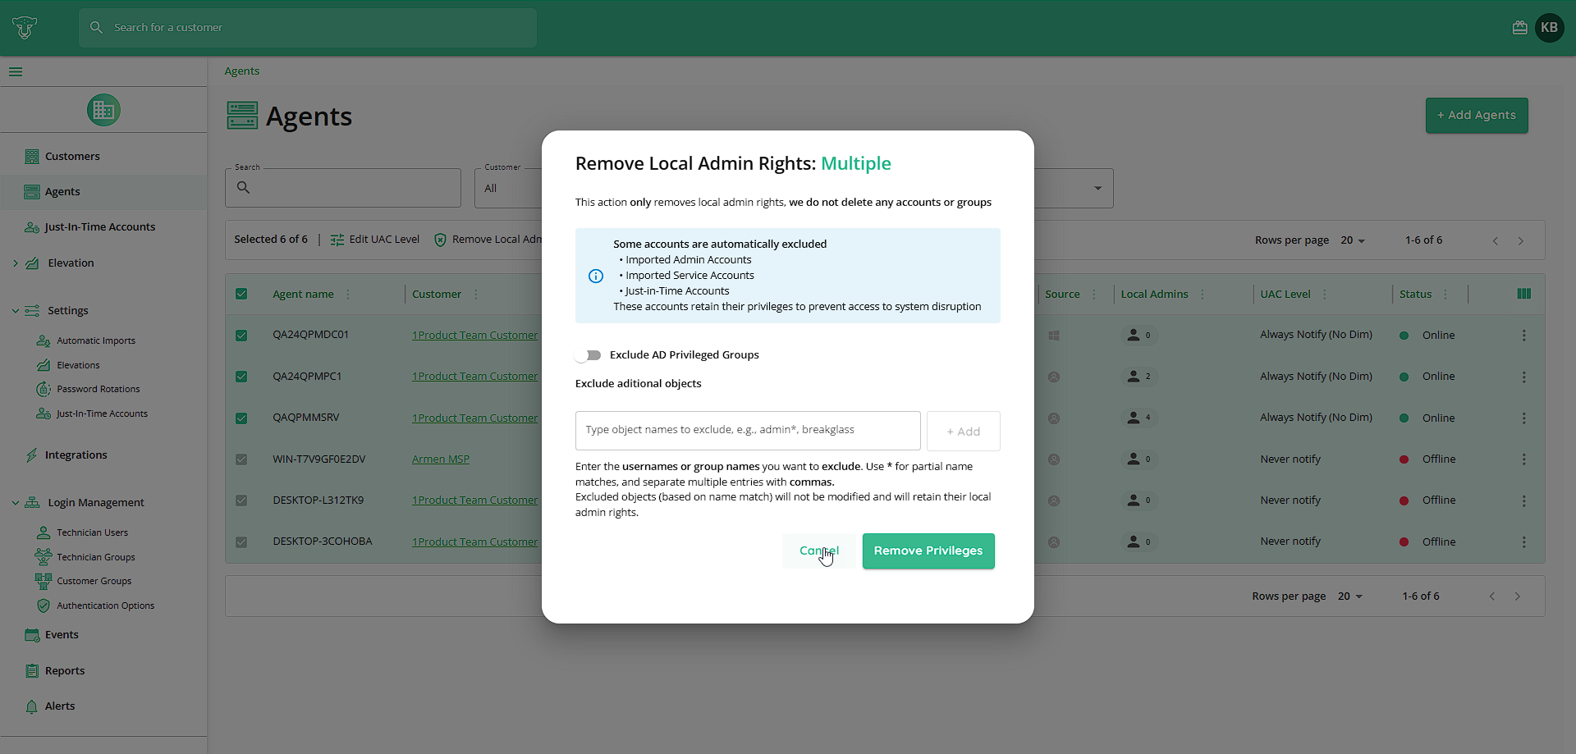The image size is (1576, 754).
Task: Uncheck the QAQPMMSRV row checkbox
Action: tap(241, 418)
